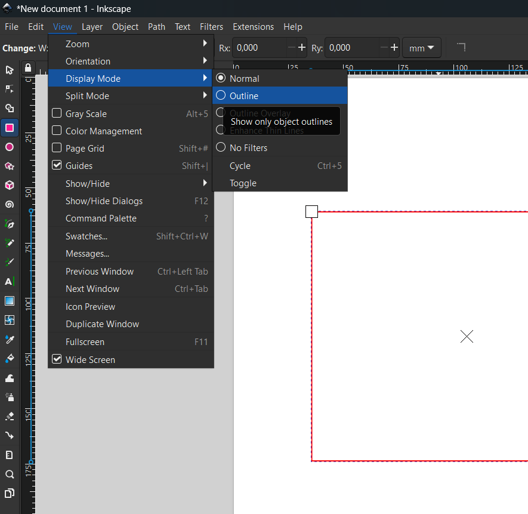Open the Edit menu
Image resolution: width=528 pixels, height=514 pixels.
click(x=36, y=27)
